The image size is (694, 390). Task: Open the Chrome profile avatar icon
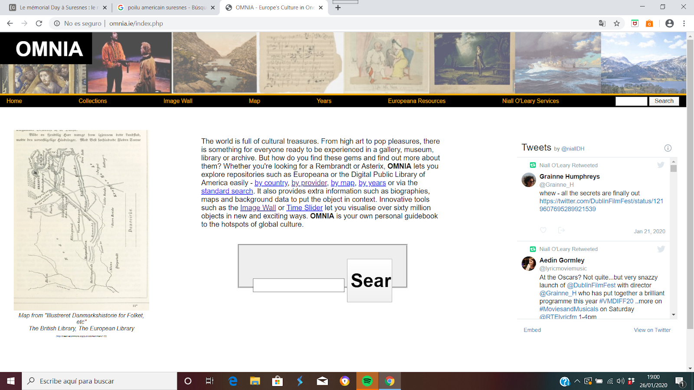[670, 23]
